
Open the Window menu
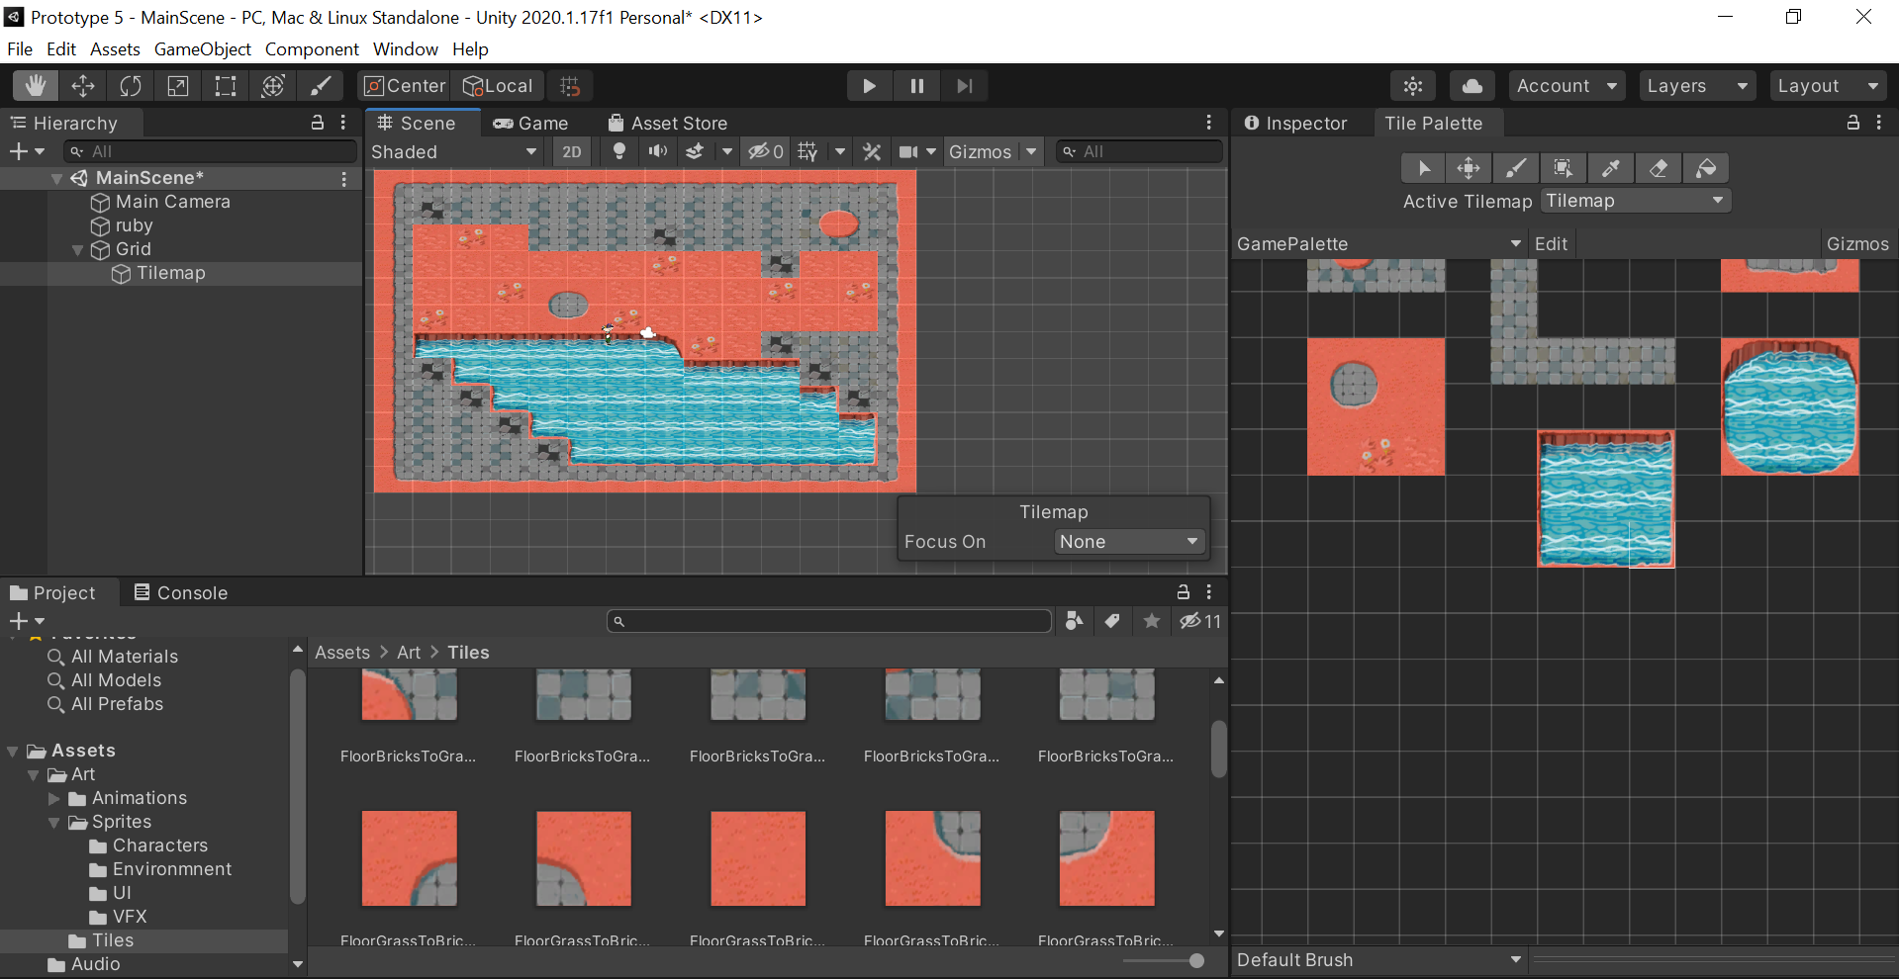pyautogui.click(x=406, y=49)
